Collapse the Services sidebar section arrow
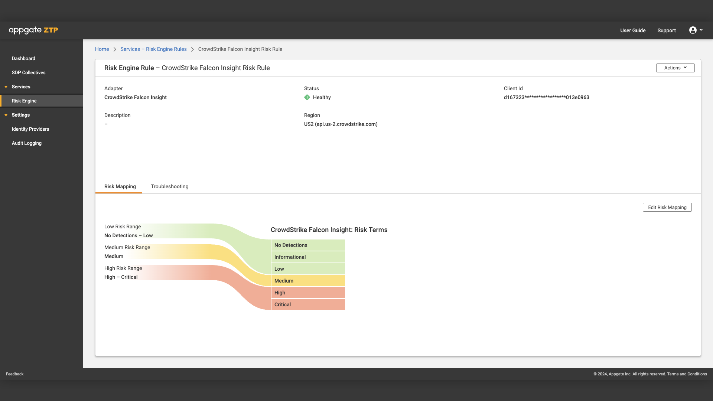Viewport: 713px width, 401px height. 6,87
